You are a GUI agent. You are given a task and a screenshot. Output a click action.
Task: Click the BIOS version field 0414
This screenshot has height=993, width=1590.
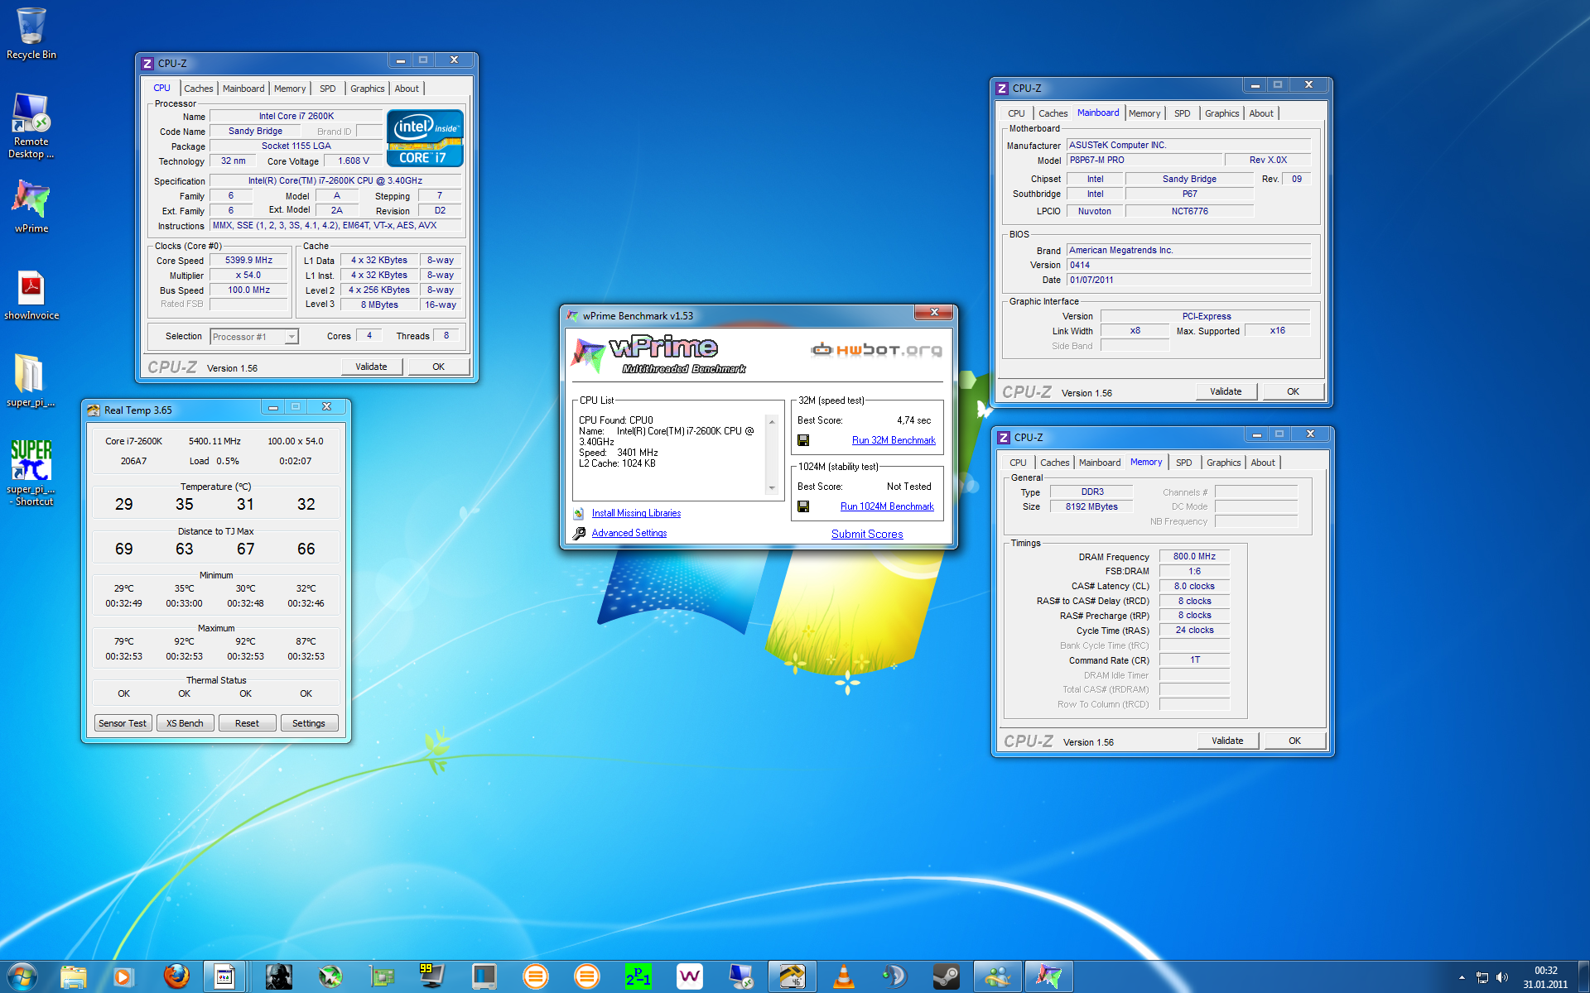1188,265
